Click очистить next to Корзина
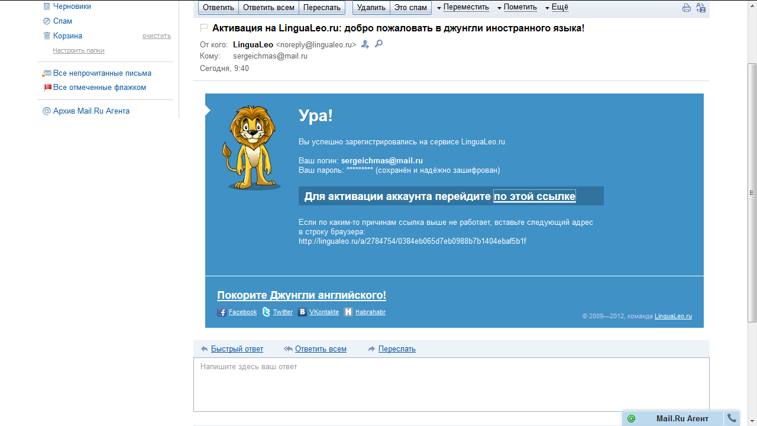 (x=157, y=35)
